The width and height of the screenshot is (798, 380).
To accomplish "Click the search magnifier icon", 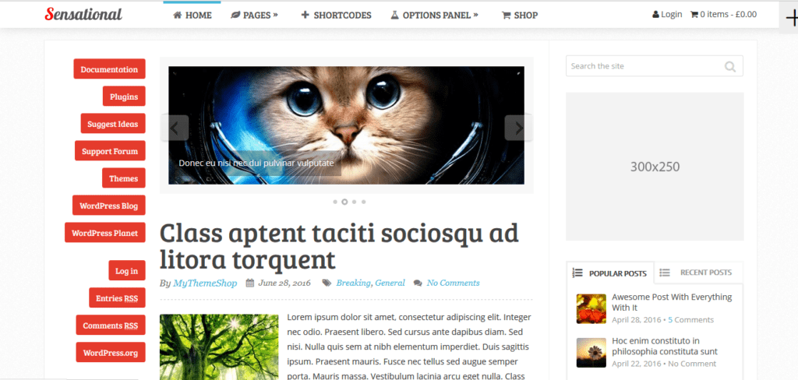I will pos(730,67).
